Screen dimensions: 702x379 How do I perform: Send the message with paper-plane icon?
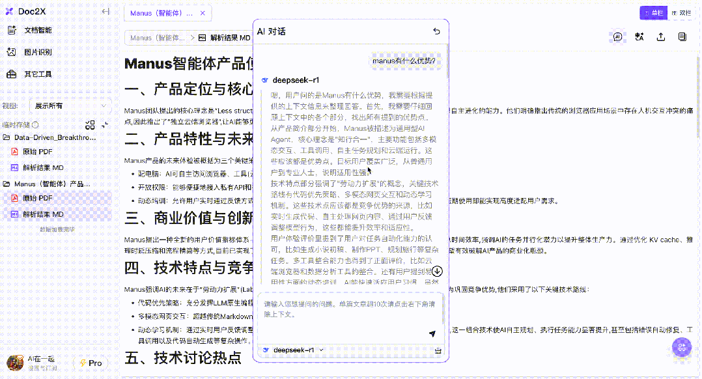click(x=432, y=334)
